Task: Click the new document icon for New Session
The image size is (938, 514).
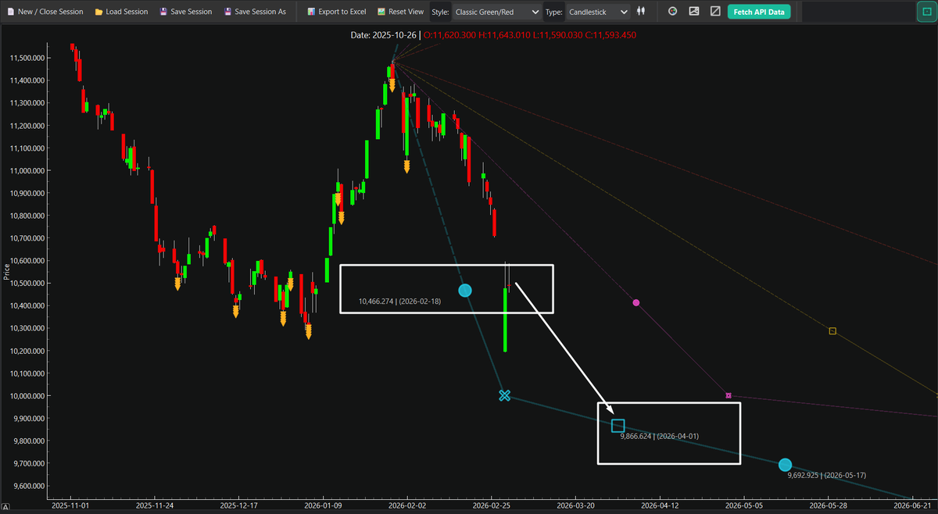Action: pyautogui.click(x=10, y=12)
